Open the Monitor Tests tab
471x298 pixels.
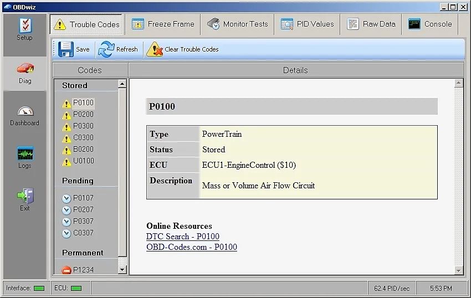(237, 24)
